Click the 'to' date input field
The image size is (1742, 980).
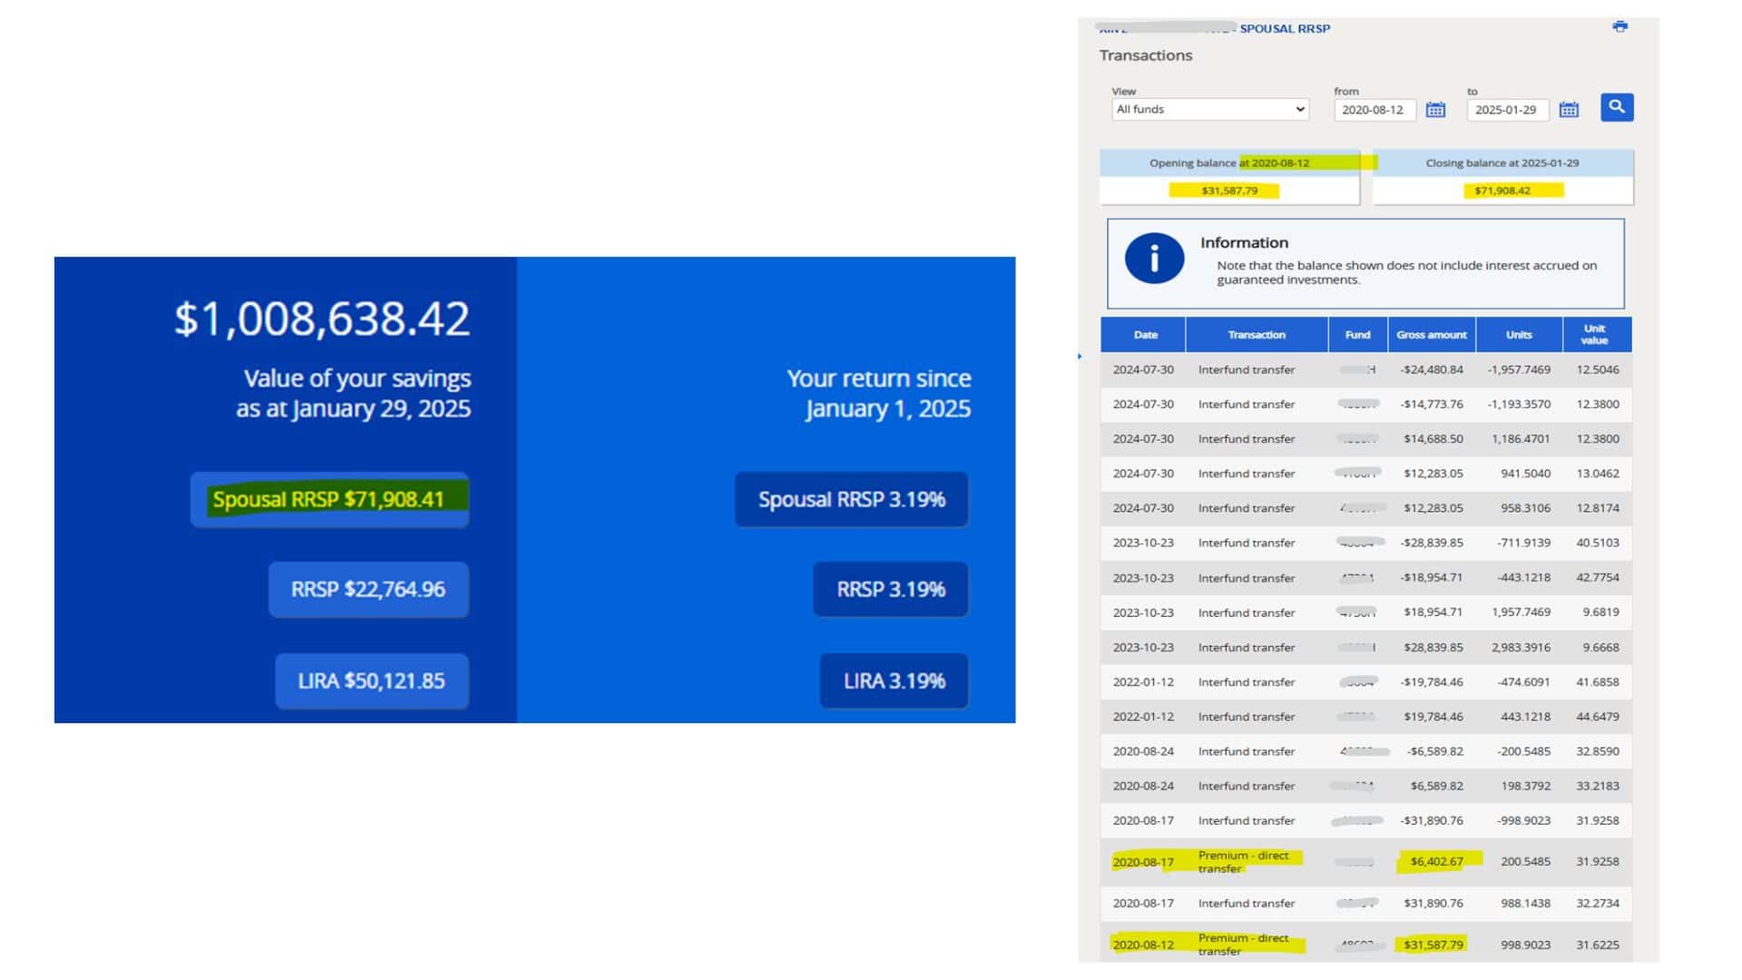pos(1506,110)
